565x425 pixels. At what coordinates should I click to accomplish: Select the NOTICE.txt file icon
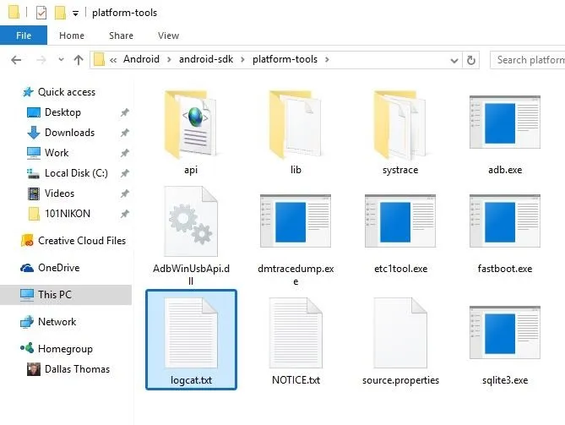296,333
